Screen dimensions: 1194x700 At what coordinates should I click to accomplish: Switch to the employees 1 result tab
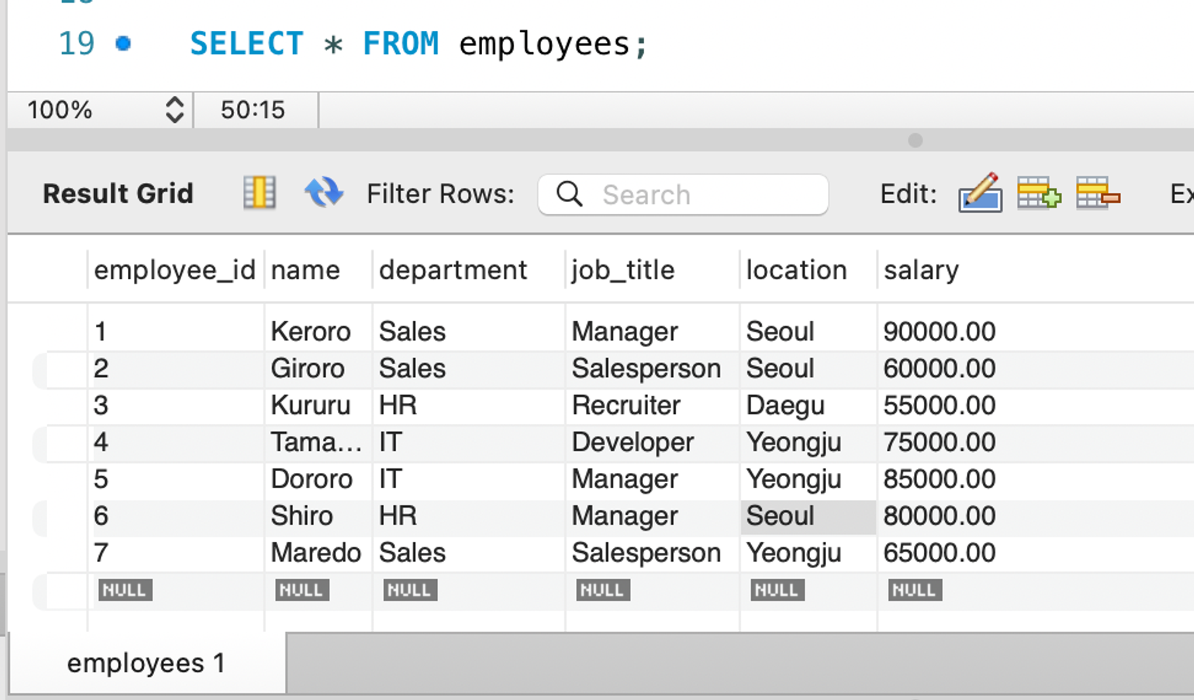146,663
